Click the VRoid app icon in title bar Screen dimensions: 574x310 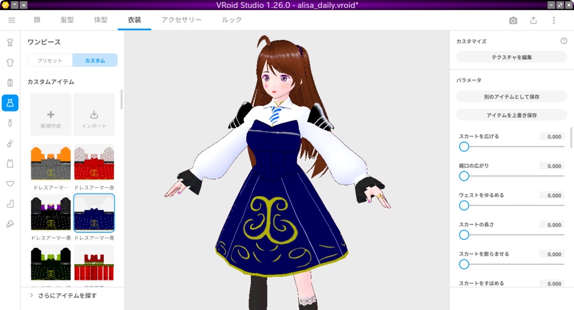(x=5, y=4)
